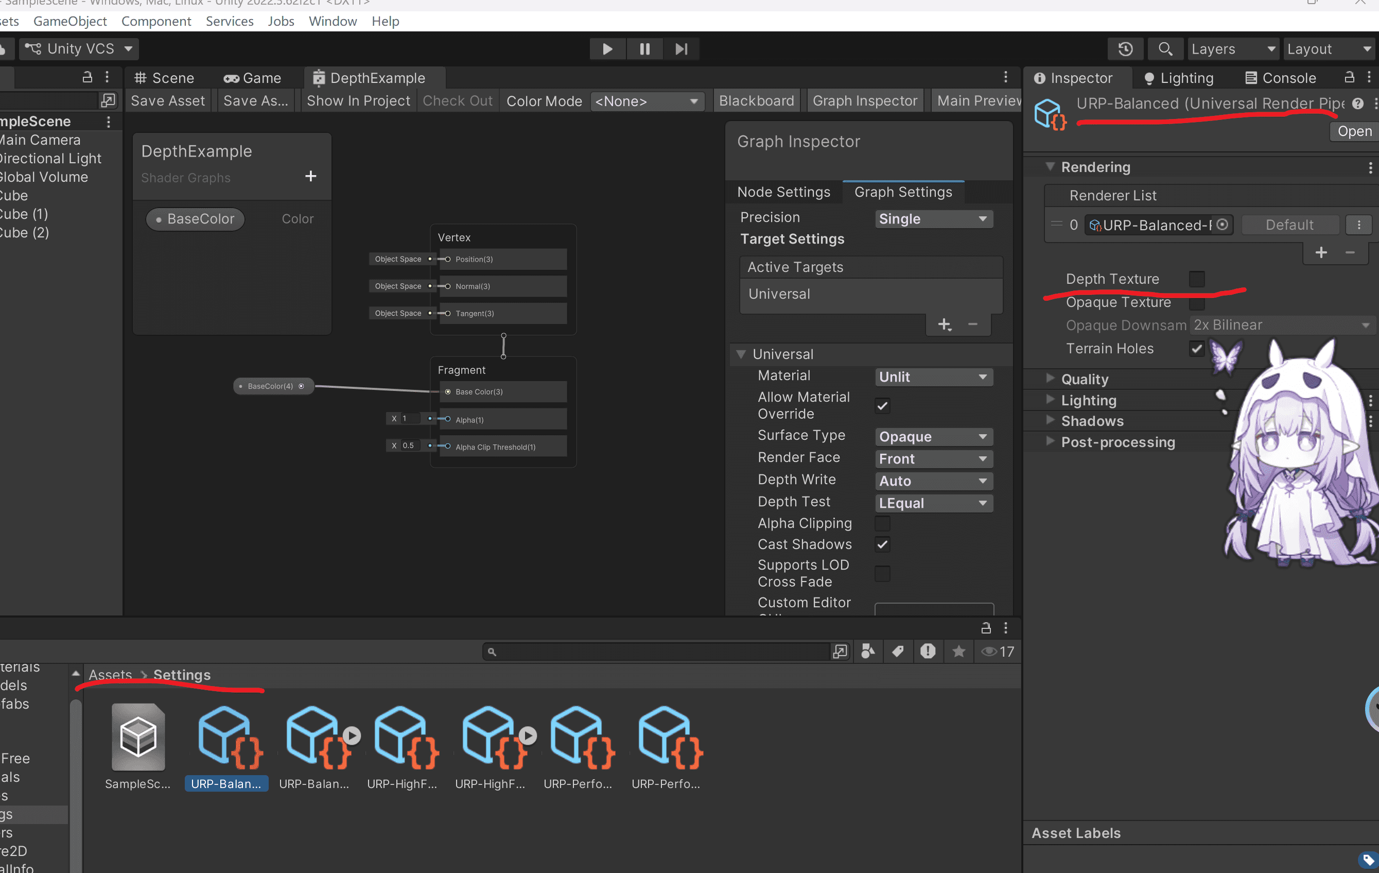Viewport: 1379px width, 873px height.
Task: Enable the Alpha Clipping checkbox
Action: click(x=882, y=523)
